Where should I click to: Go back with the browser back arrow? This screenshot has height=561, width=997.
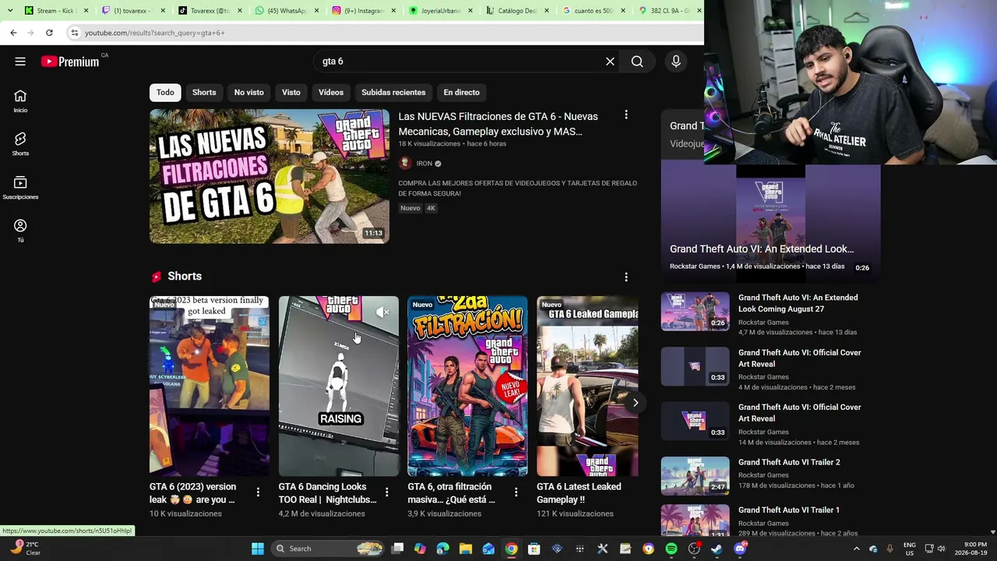coord(13,33)
